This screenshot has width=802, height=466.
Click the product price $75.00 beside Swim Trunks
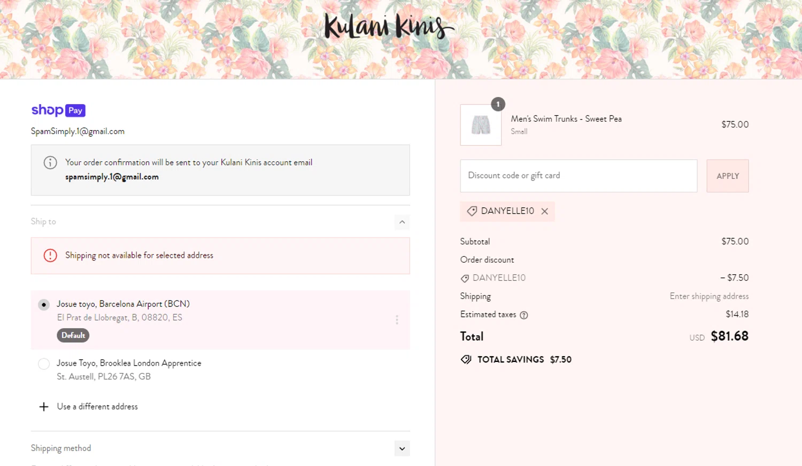point(735,124)
